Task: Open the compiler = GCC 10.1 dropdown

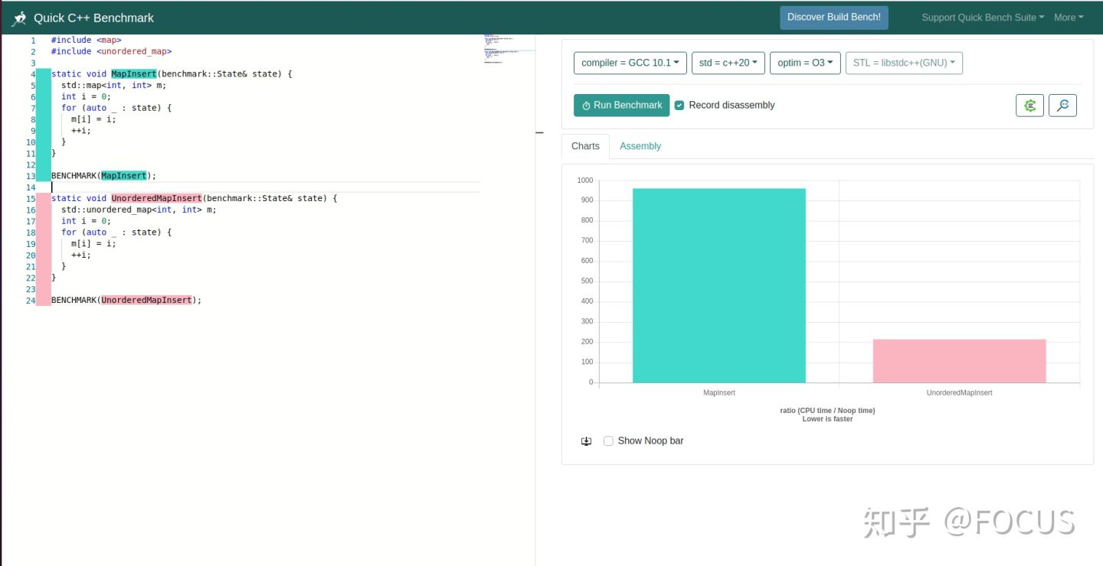Action: (x=630, y=63)
